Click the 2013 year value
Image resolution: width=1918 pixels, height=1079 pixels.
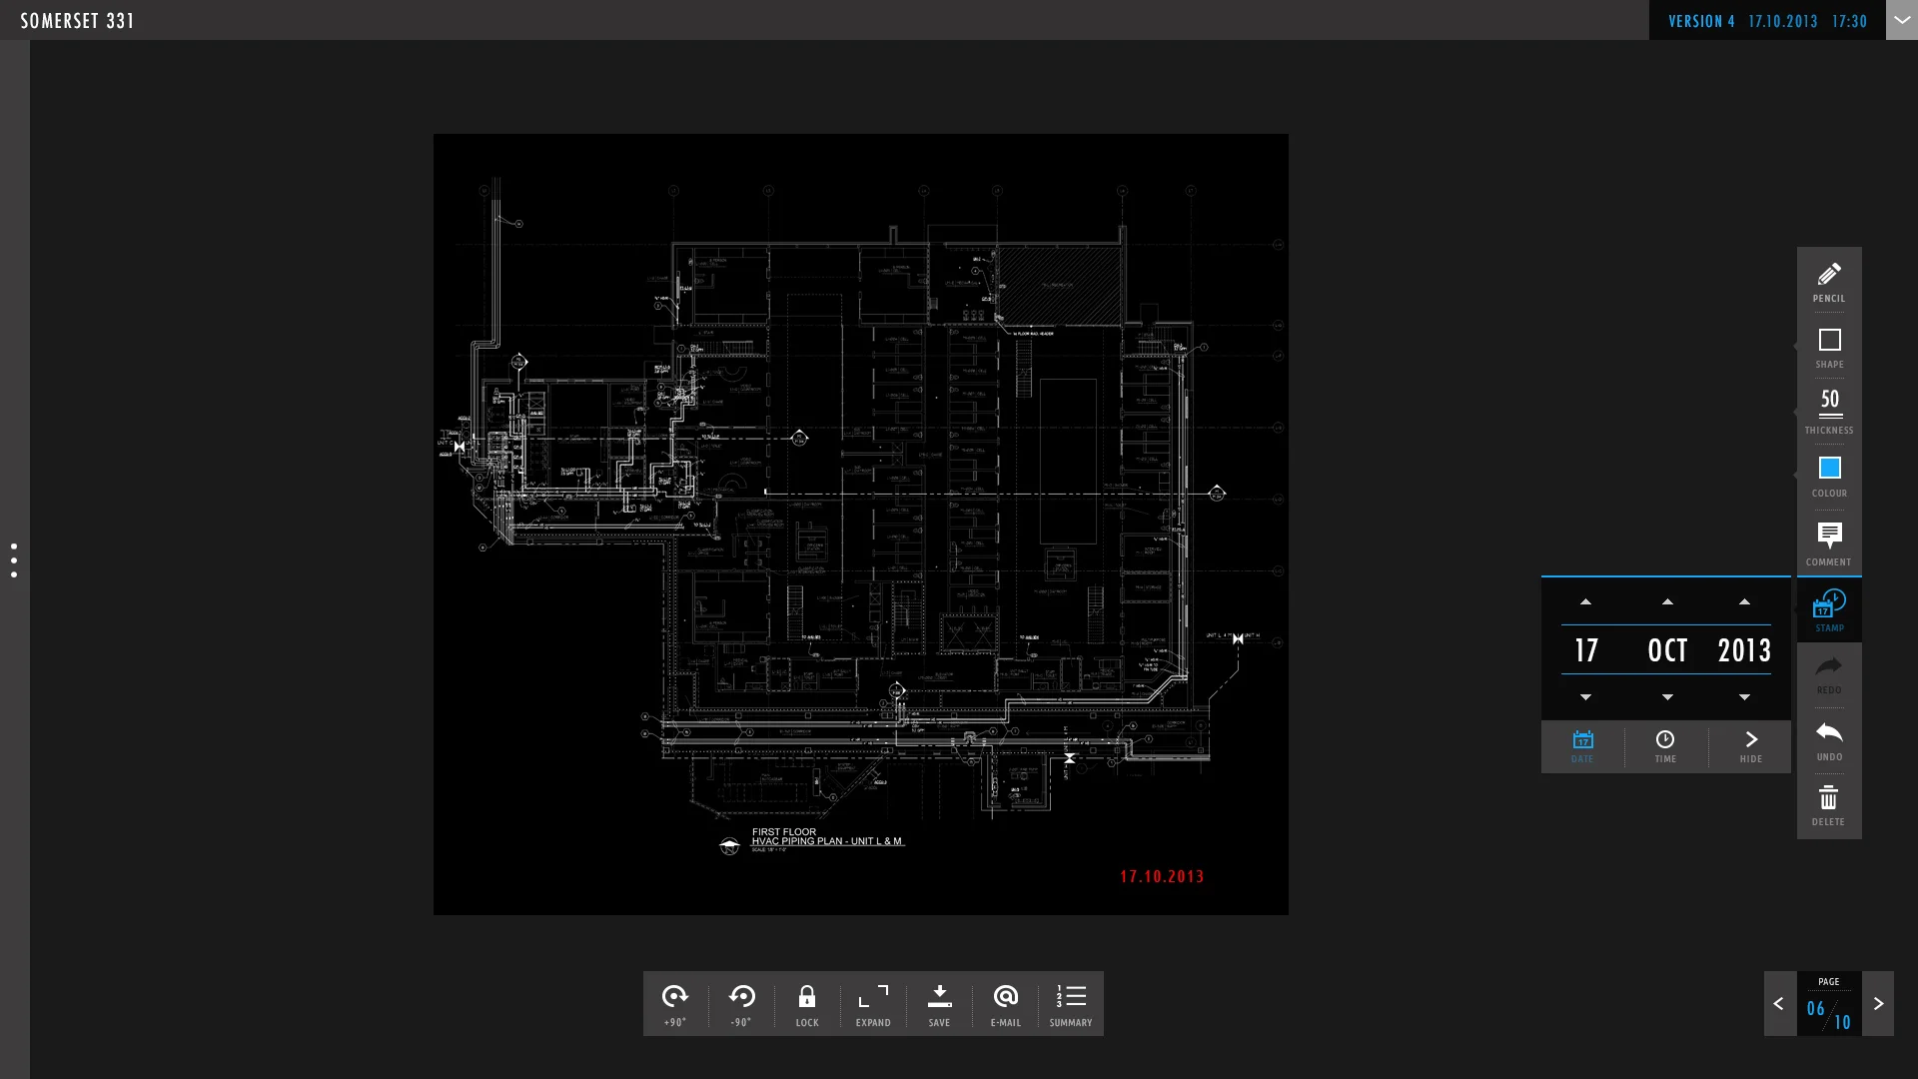pos(1744,650)
